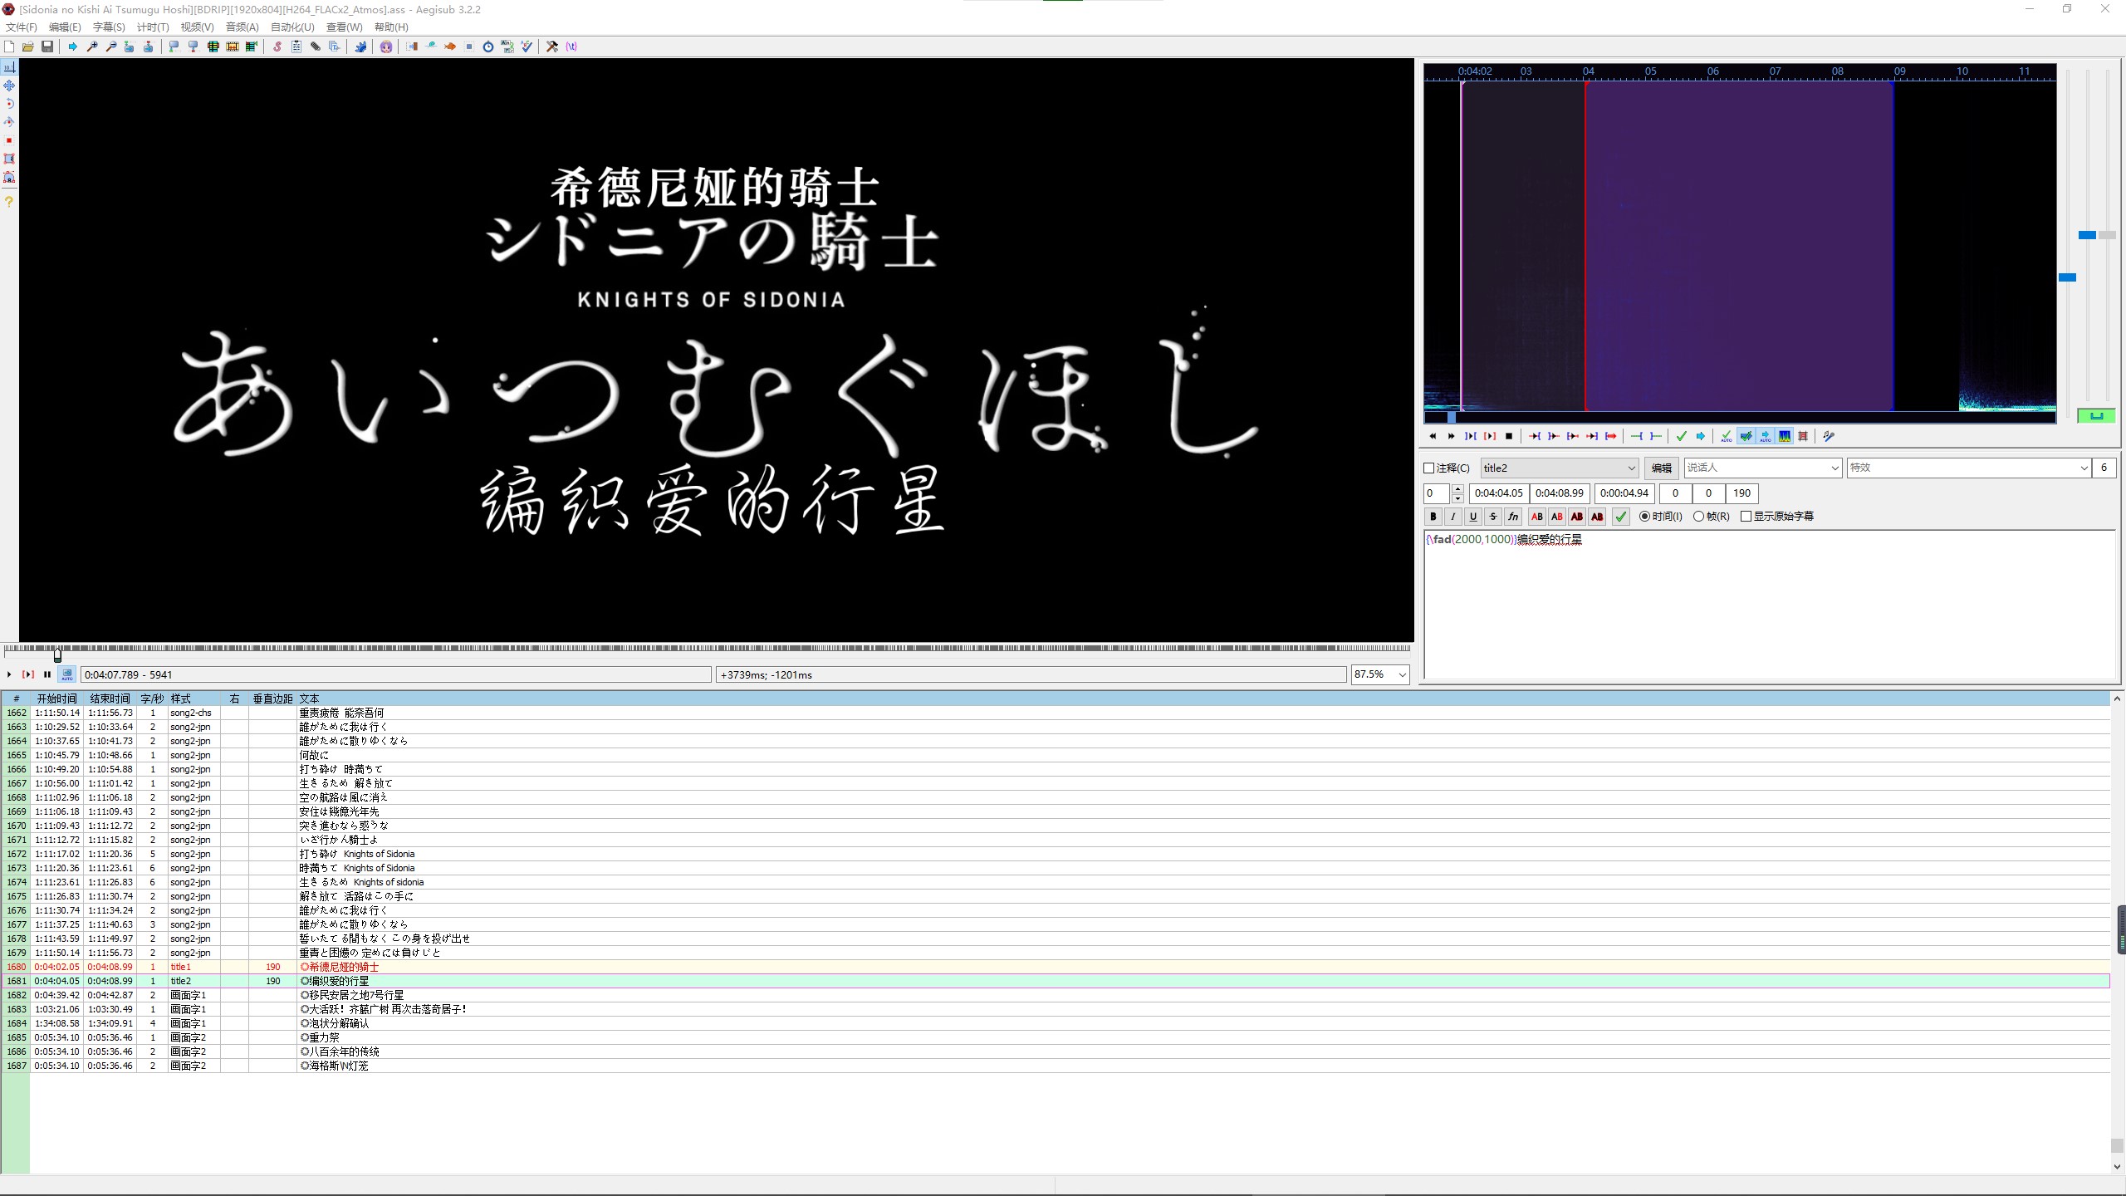Open Timing Post-Processor clock icon

pyautogui.click(x=487, y=47)
